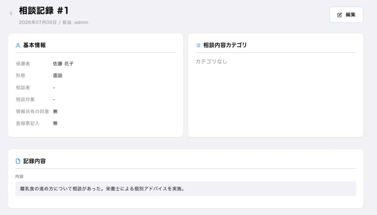Image resolution: width=377 pixels, height=215 pixels.
Task: Click the person icon beside 基本情報
Action: pyautogui.click(x=18, y=45)
